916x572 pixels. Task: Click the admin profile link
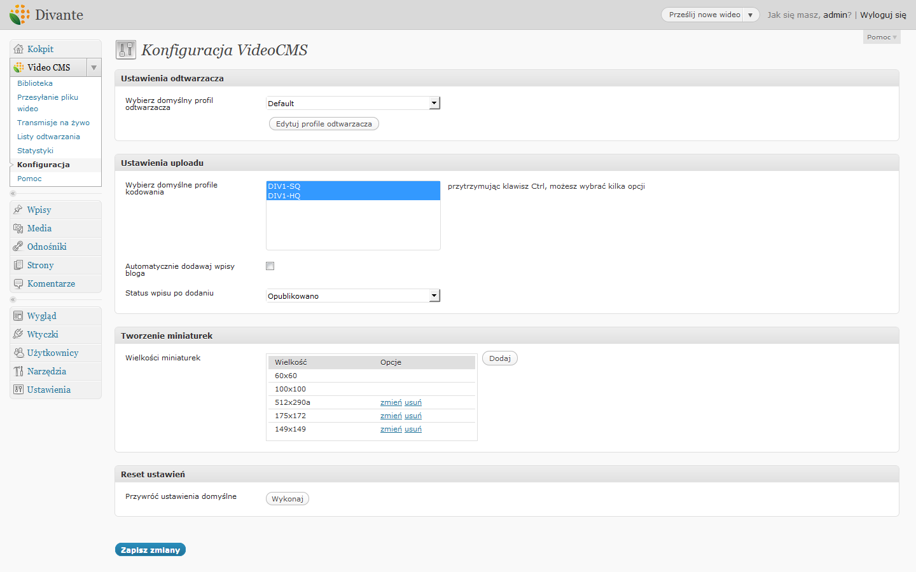coord(835,15)
